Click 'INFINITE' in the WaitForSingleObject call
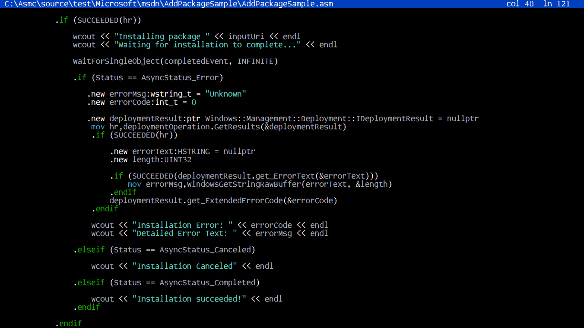 [255, 61]
